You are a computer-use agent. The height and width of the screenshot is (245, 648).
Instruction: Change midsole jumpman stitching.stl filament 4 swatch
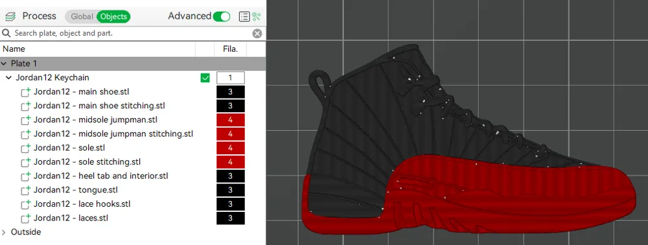(x=230, y=134)
